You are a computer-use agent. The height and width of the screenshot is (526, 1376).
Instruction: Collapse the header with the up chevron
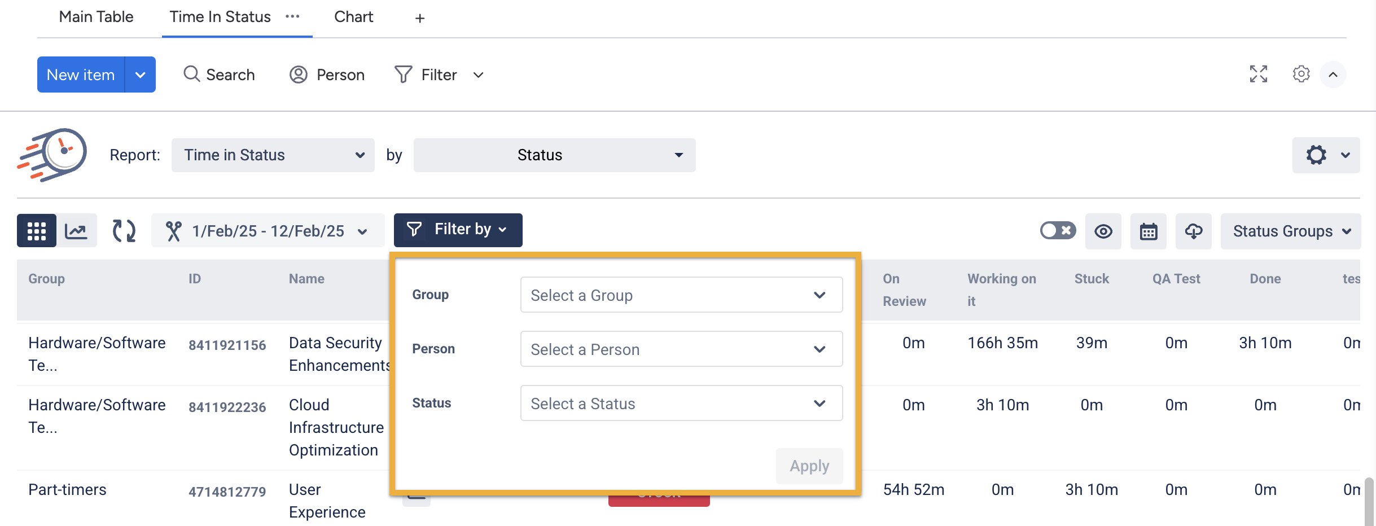tap(1333, 74)
